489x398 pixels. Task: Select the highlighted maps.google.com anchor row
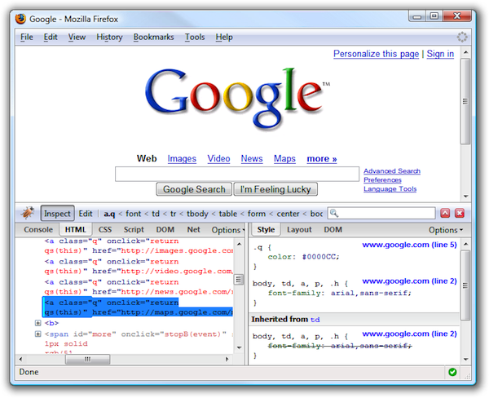(138, 307)
